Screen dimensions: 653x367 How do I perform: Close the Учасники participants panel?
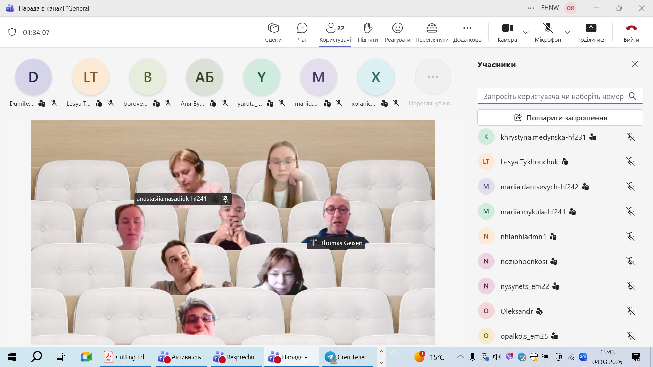(634, 64)
